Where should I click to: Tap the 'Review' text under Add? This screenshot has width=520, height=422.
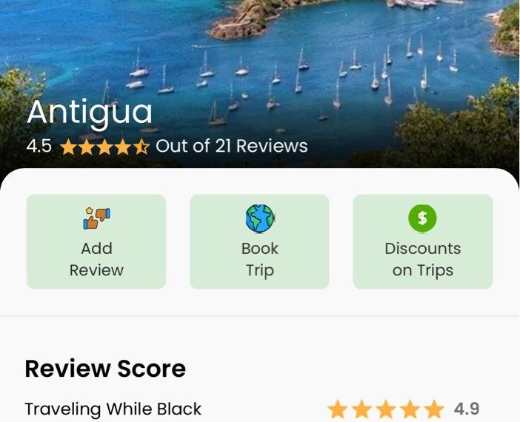pyautogui.click(x=96, y=270)
